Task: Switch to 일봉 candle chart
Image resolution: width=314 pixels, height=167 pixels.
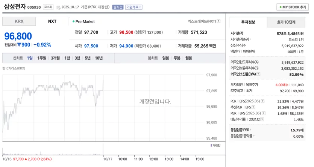Action: (165, 58)
